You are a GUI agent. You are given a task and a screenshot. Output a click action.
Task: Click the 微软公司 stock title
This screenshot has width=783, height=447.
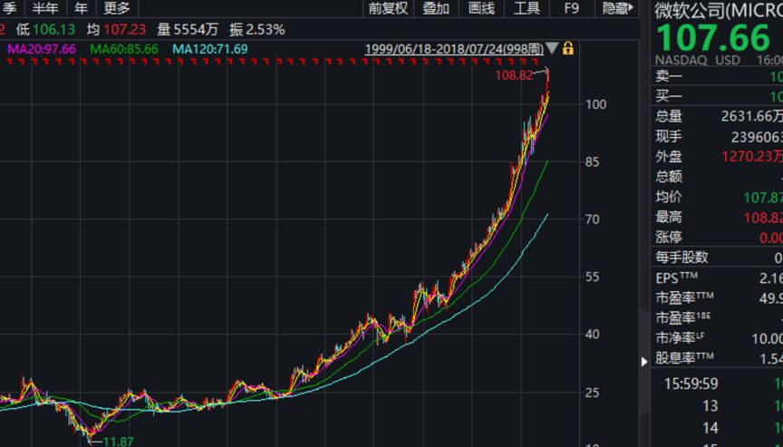719,10
